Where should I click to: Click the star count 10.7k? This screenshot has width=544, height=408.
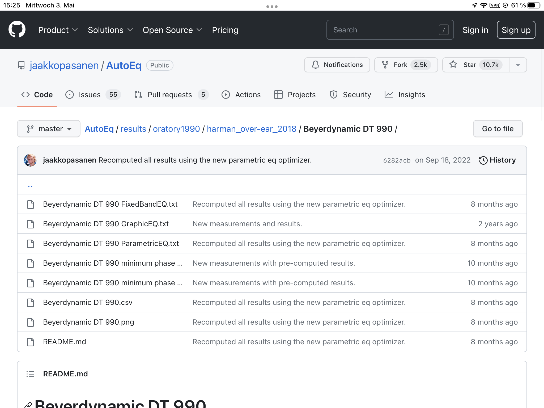point(491,65)
